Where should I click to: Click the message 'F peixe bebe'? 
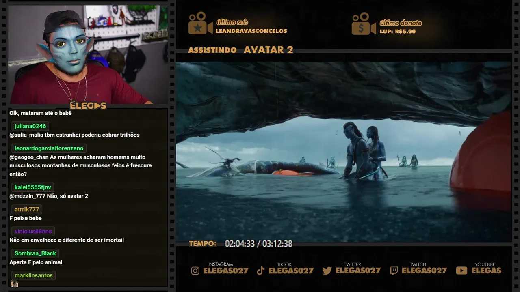pos(26,218)
